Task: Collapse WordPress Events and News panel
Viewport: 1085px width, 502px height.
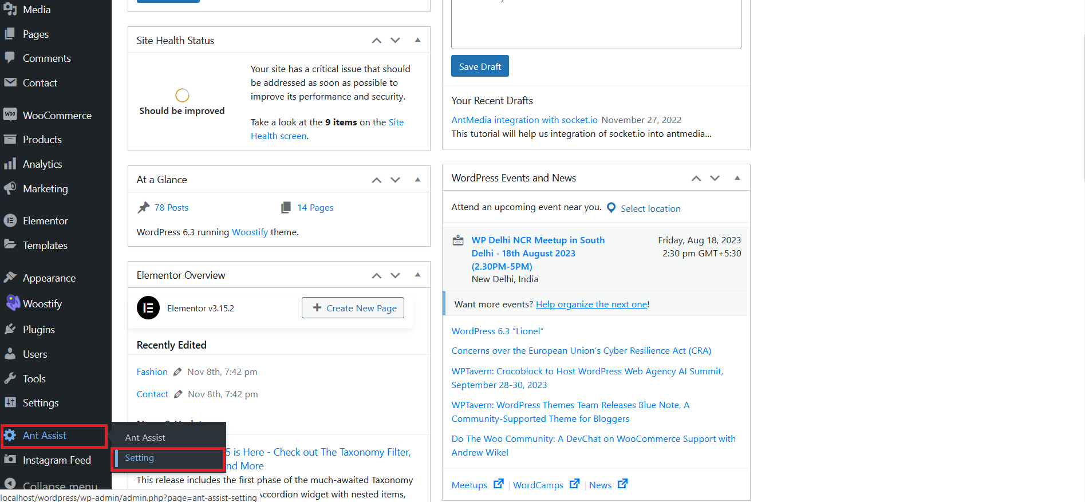Action: coord(737,178)
